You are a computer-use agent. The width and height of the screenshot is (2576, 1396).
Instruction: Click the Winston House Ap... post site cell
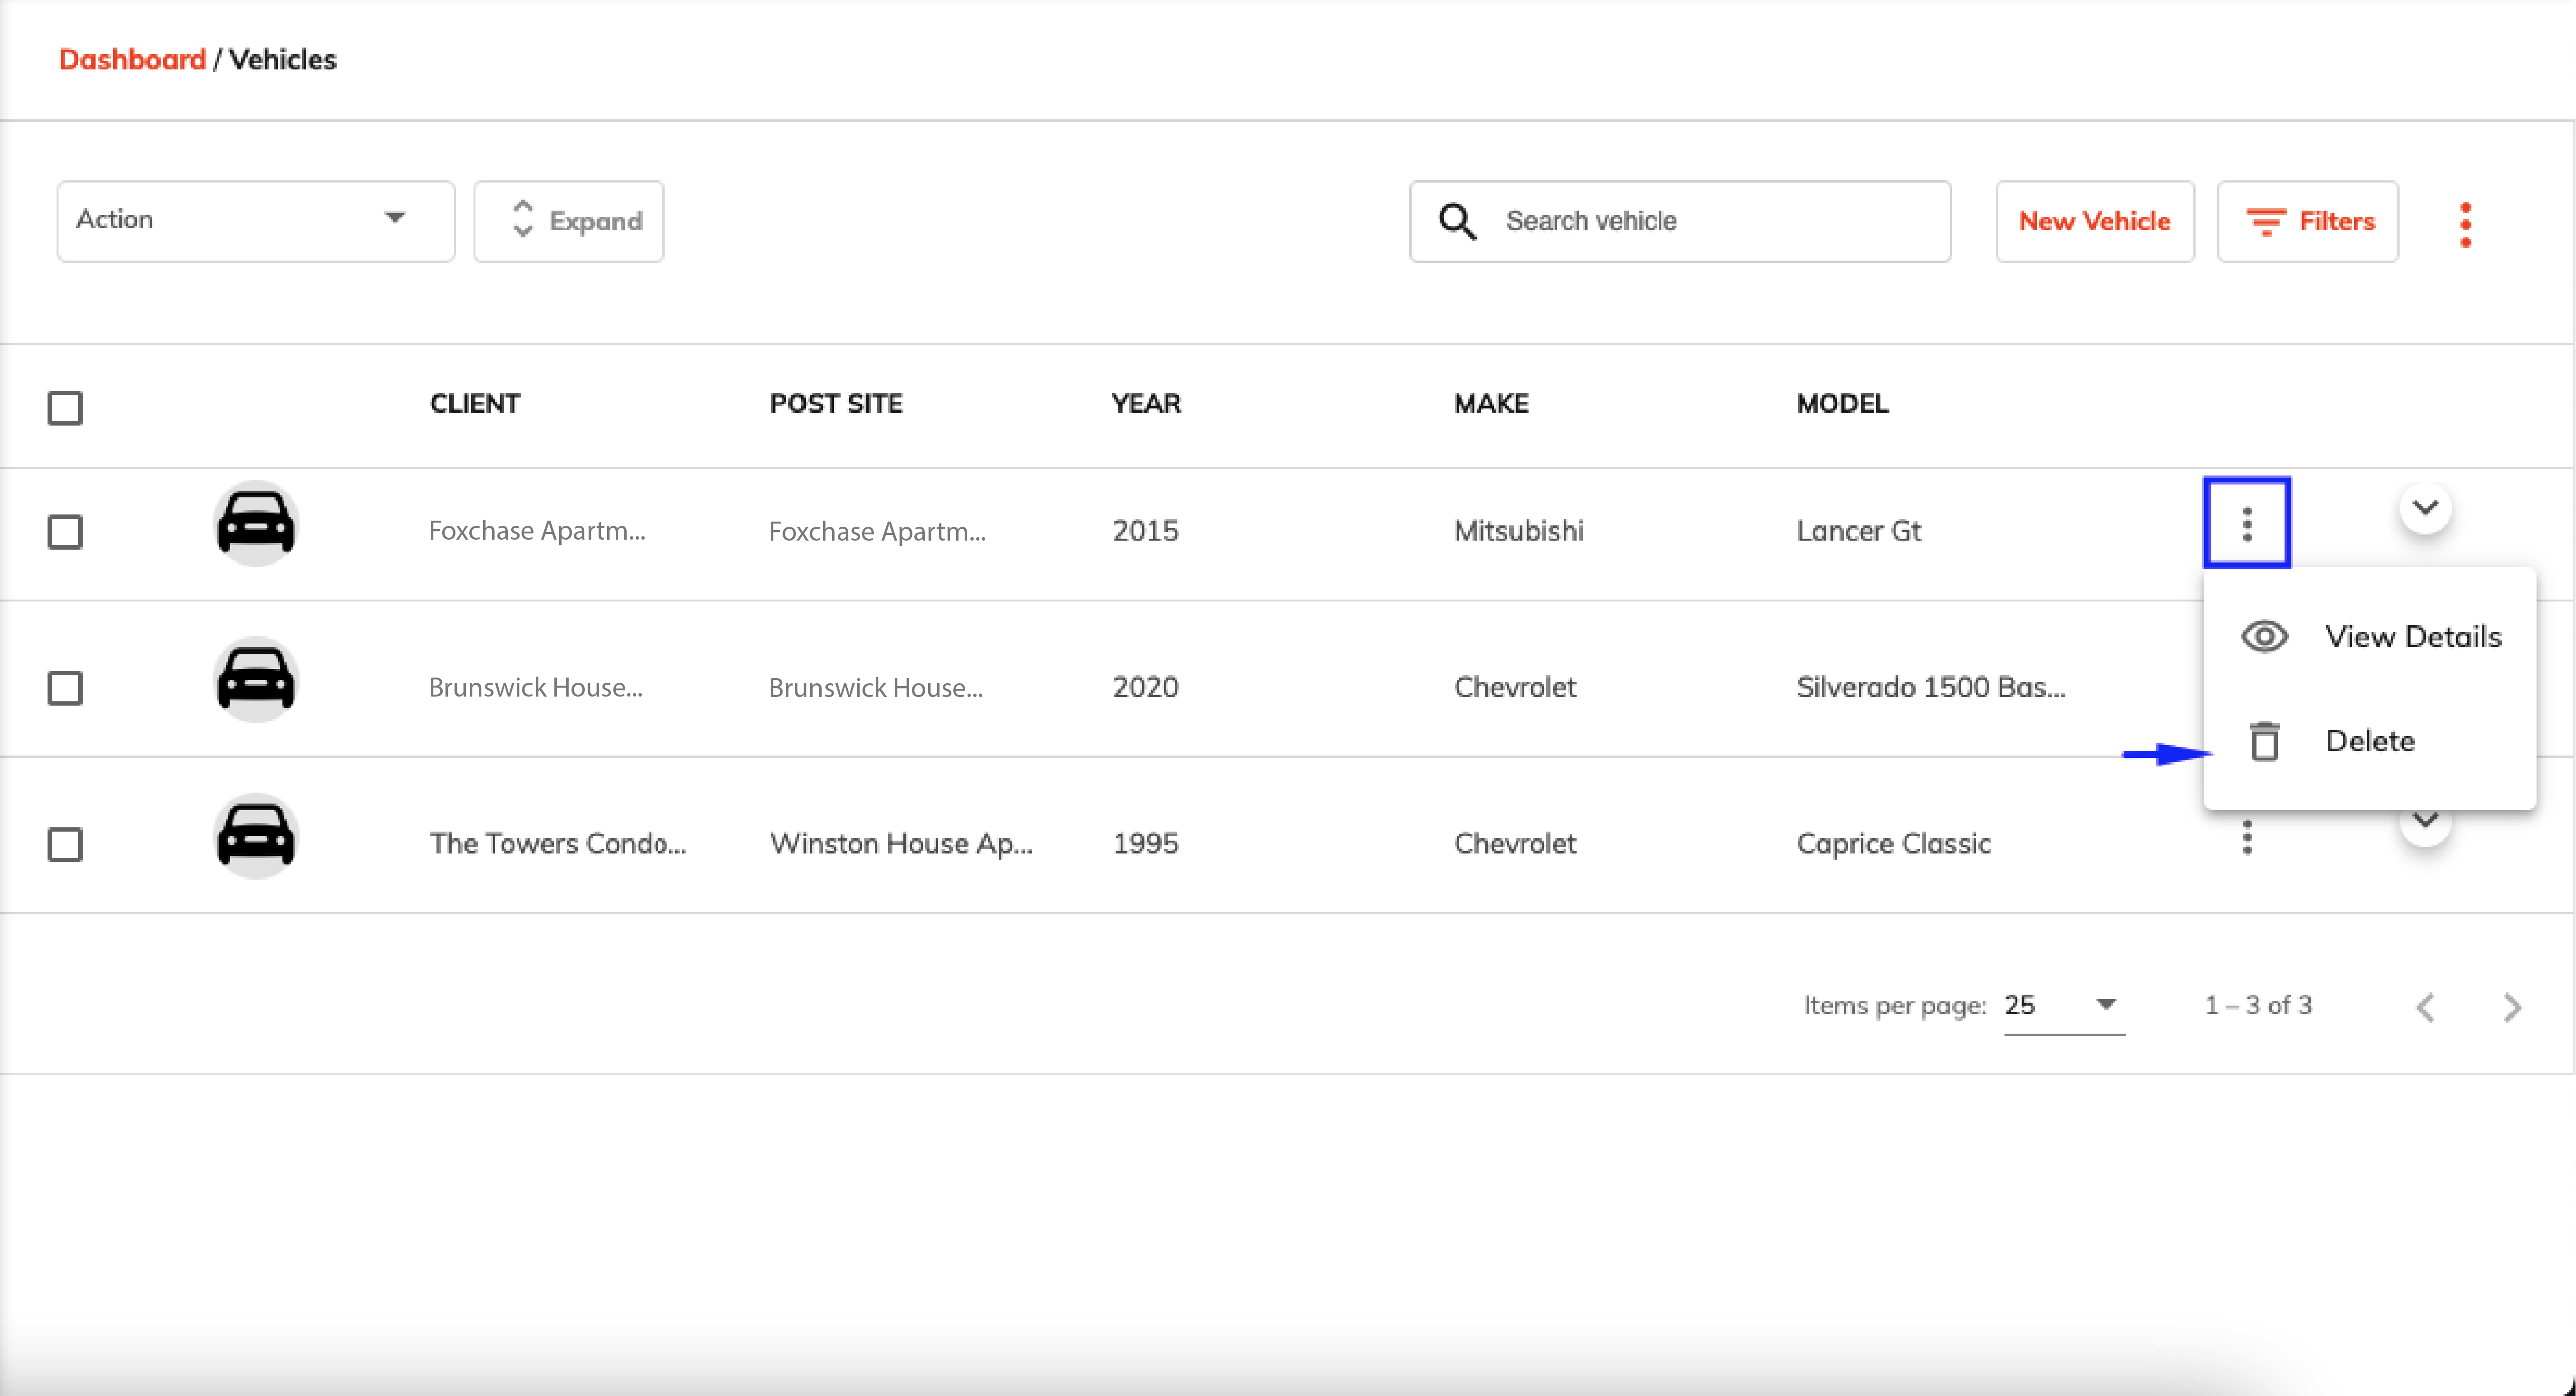point(901,843)
